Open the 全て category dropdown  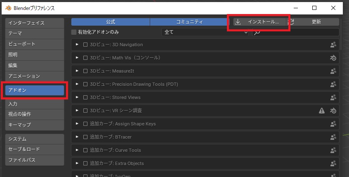(x=205, y=32)
